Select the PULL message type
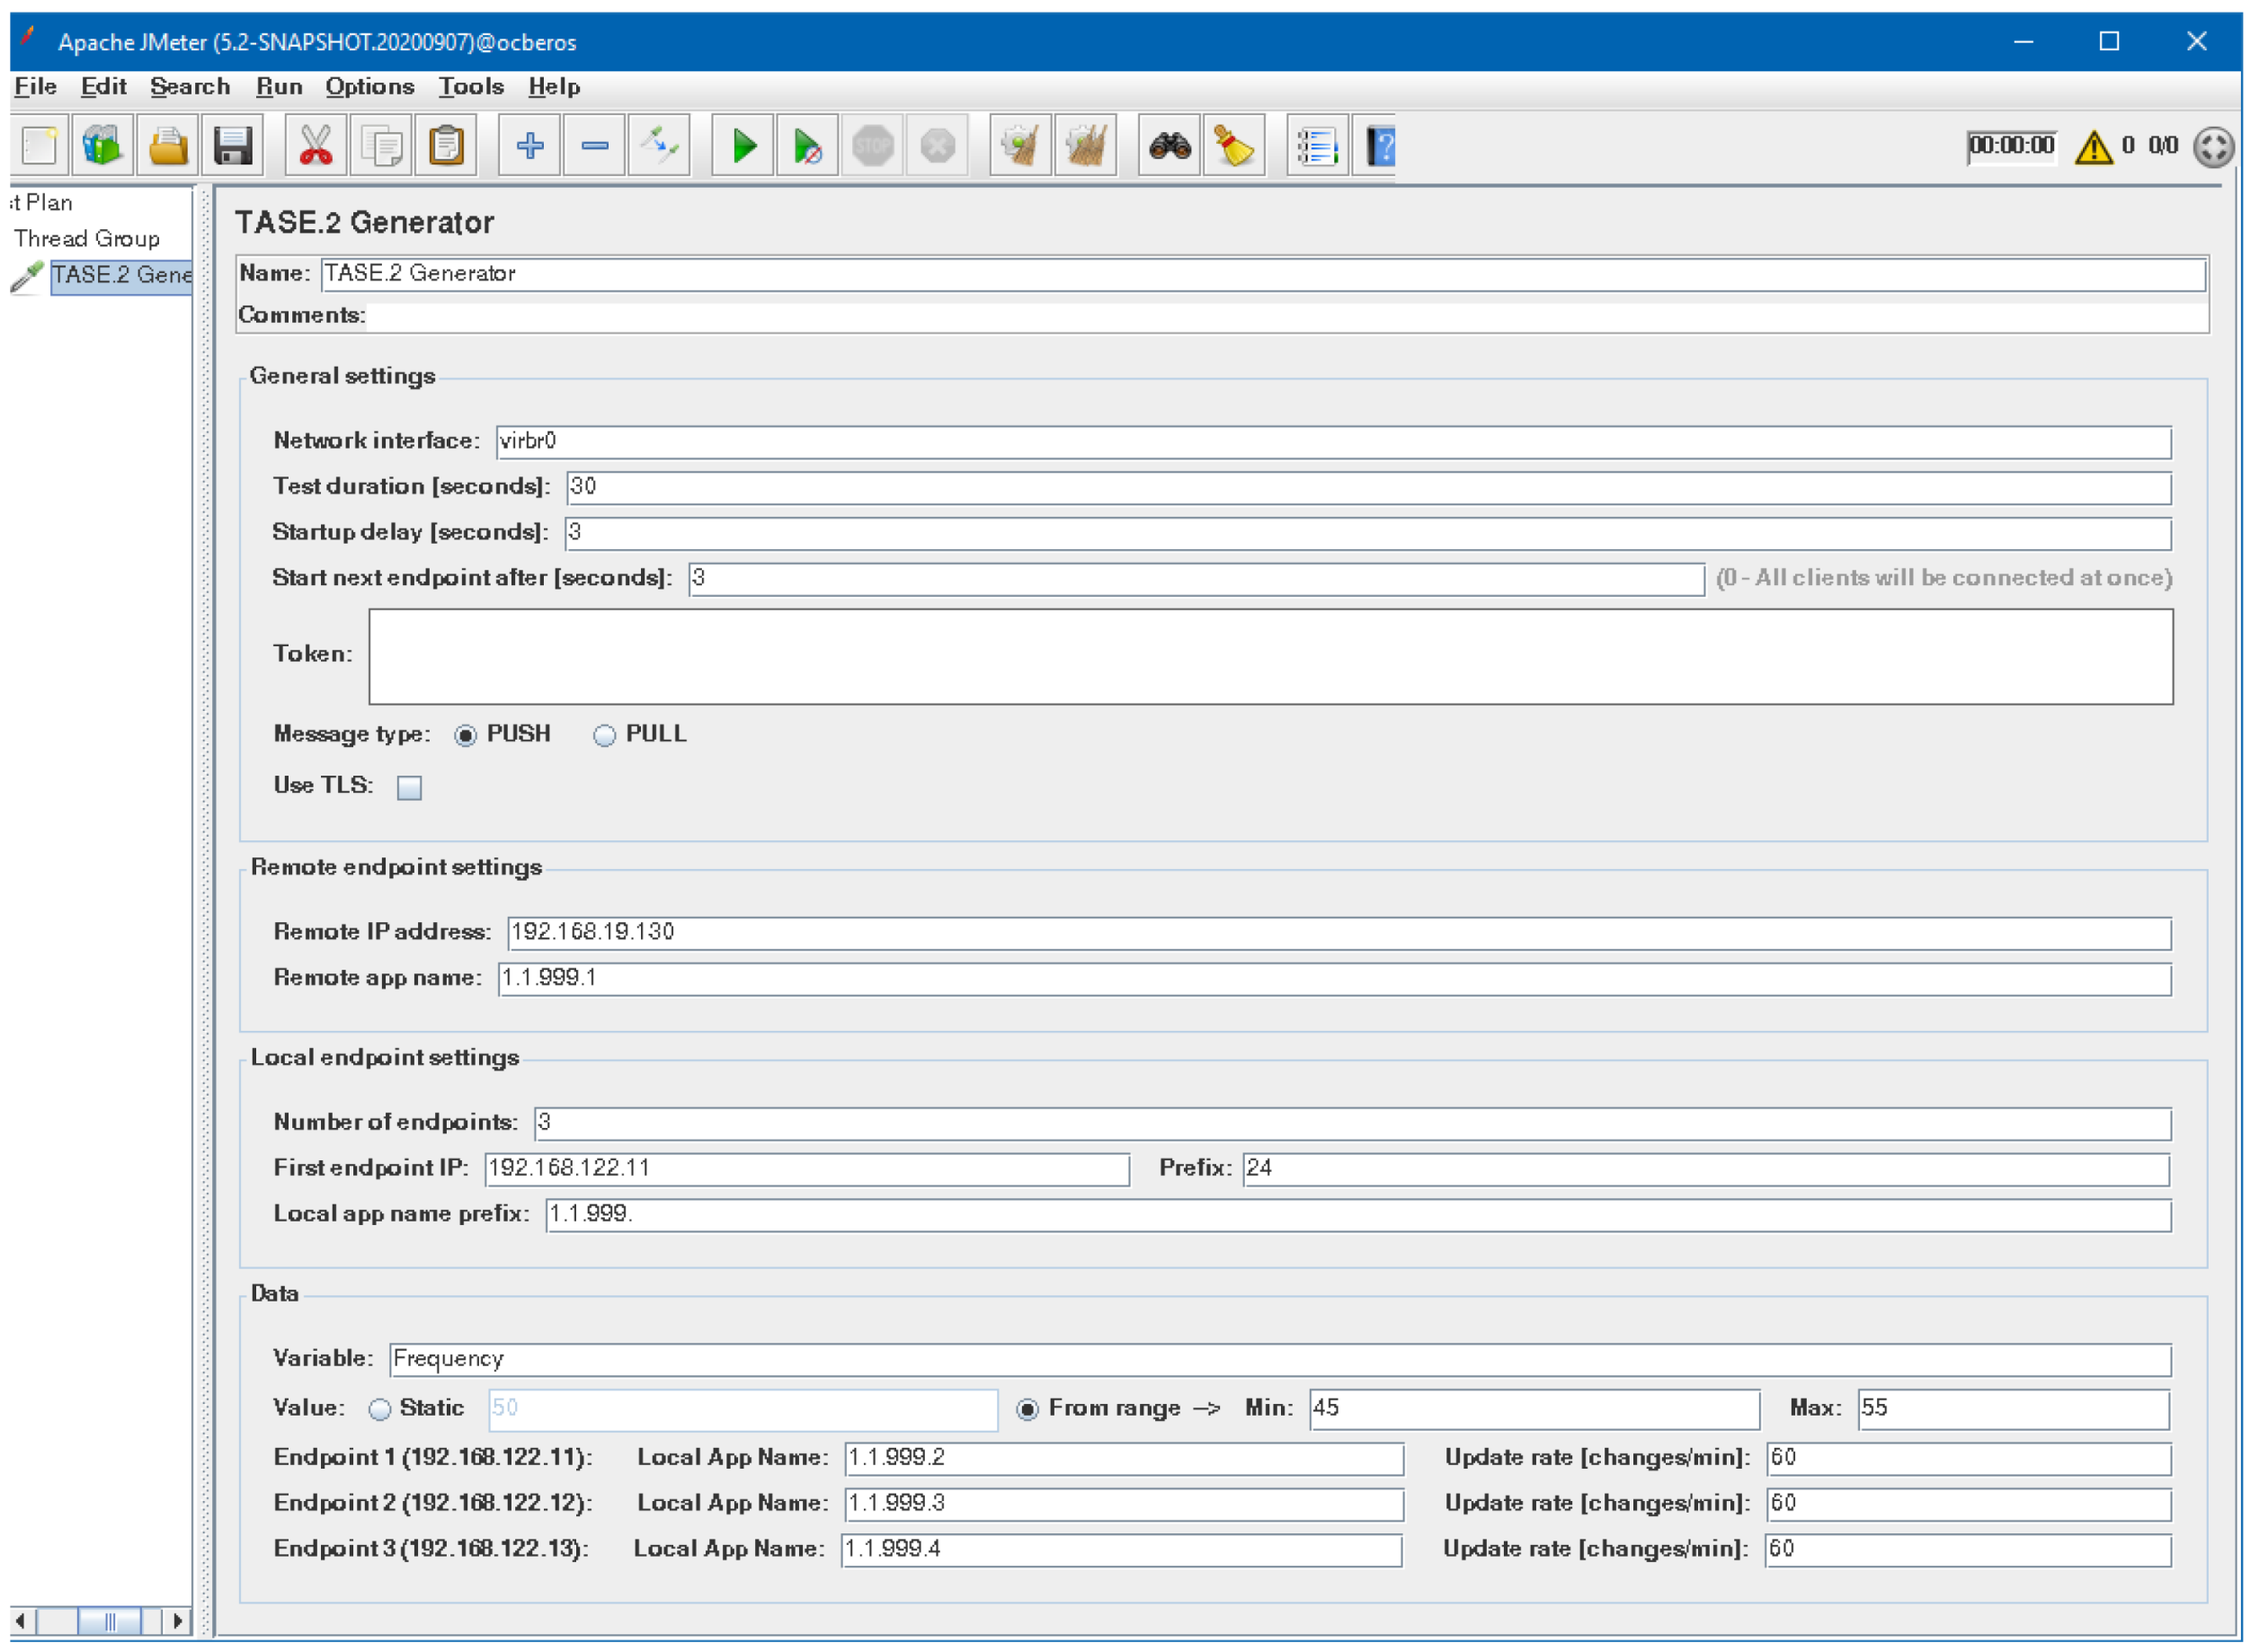This screenshot has width=2259, height=1652. [604, 736]
